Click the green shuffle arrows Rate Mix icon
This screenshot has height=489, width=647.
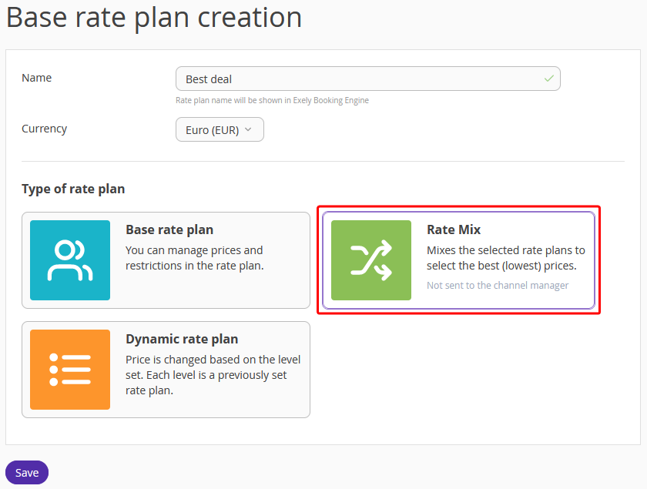[371, 260]
